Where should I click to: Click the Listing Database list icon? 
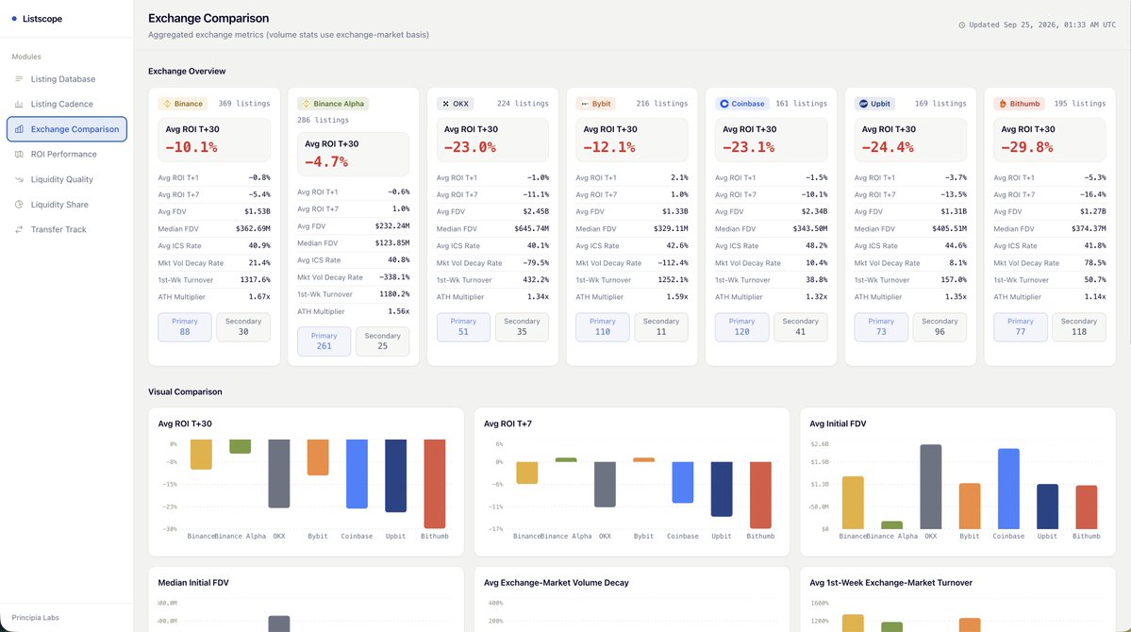19,79
